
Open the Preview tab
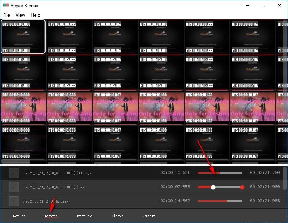pyautogui.click(x=84, y=216)
